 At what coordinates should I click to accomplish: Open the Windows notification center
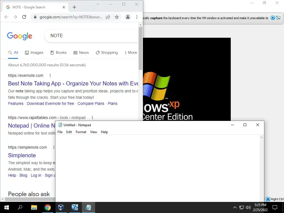tap(275, 207)
